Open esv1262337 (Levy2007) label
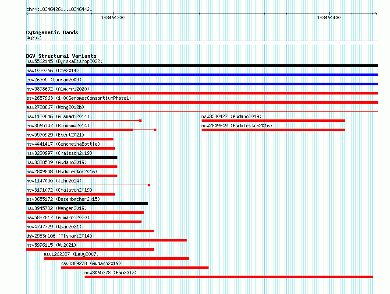 [x=71, y=254]
